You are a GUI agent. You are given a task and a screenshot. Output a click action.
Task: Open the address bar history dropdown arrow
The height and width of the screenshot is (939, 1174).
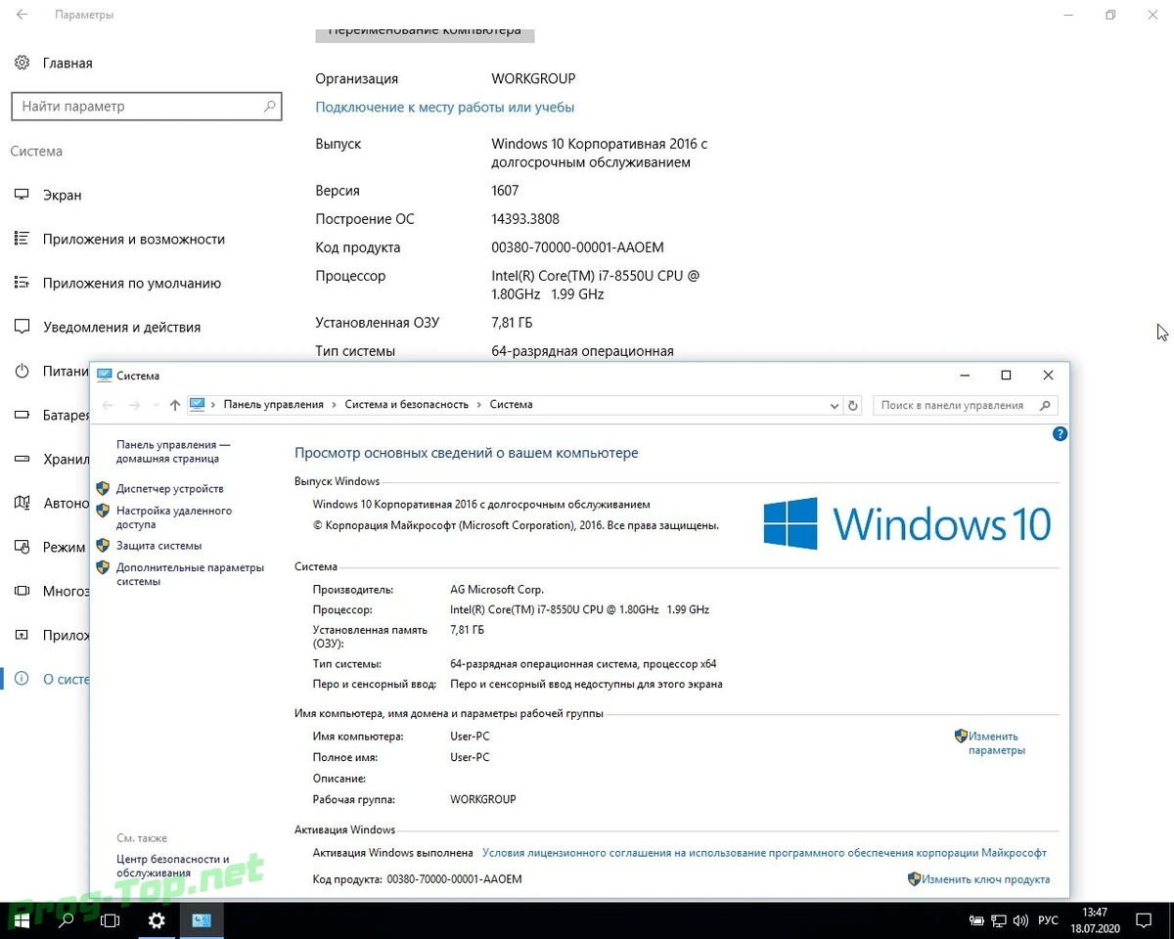[835, 405]
